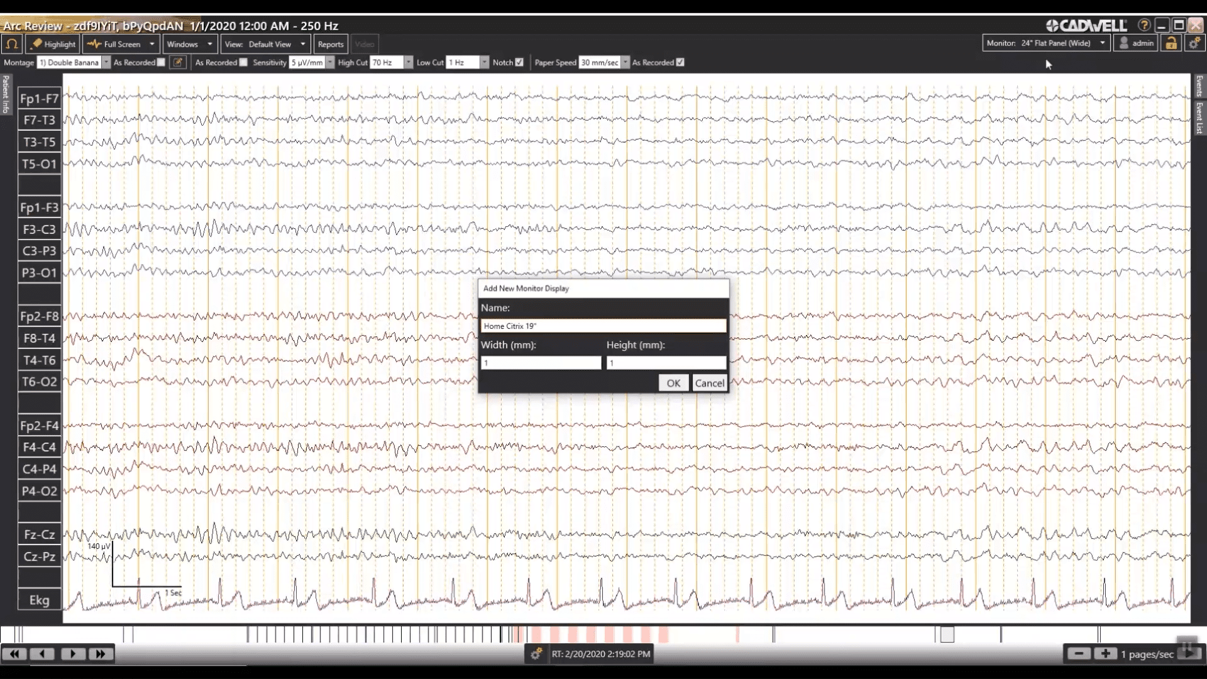Open the High Cut 70 Hz dropdown
Viewport: 1207px width, 679px height.
pyautogui.click(x=409, y=62)
